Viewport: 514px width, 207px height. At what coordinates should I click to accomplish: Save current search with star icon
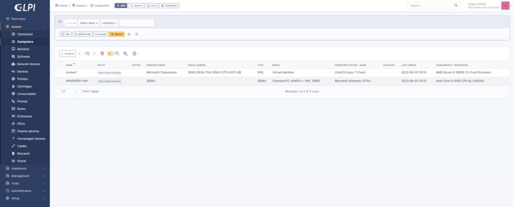(129, 34)
